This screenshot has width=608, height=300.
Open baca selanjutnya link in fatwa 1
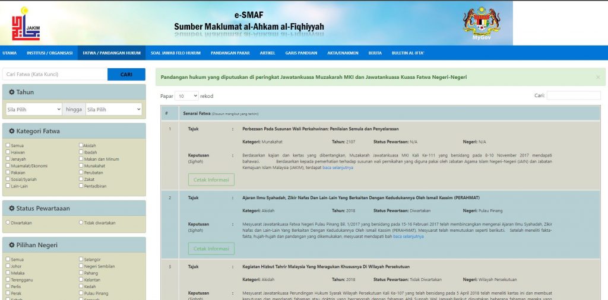coord(338,168)
